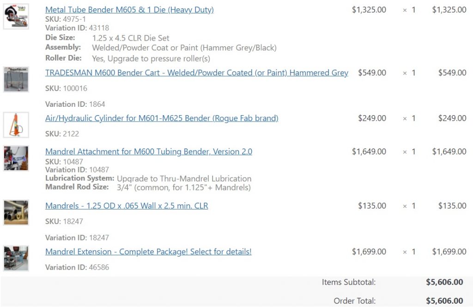Open the Mandrels 1.25 OD x .065 Wall link
The image size is (473, 307).
point(127,206)
